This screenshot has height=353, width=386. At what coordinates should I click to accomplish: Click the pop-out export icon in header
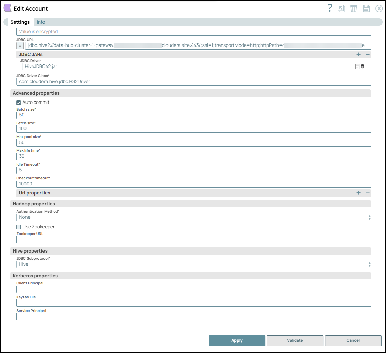pos(341,9)
